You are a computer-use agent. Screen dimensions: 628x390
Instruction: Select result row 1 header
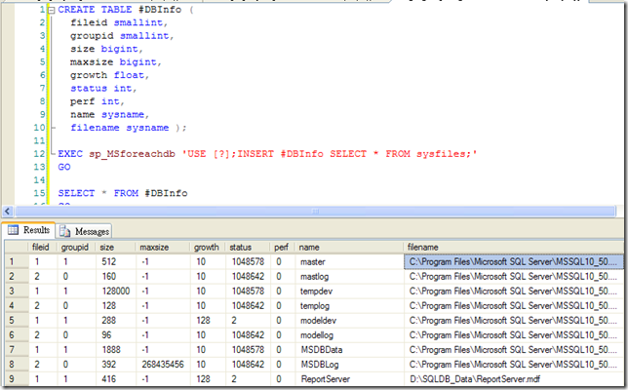17,261
